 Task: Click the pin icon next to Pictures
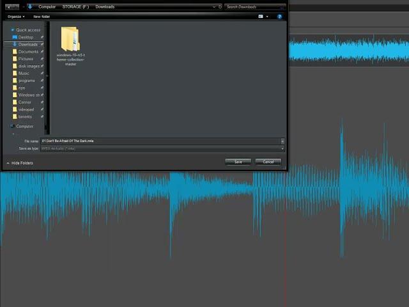click(42, 59)
